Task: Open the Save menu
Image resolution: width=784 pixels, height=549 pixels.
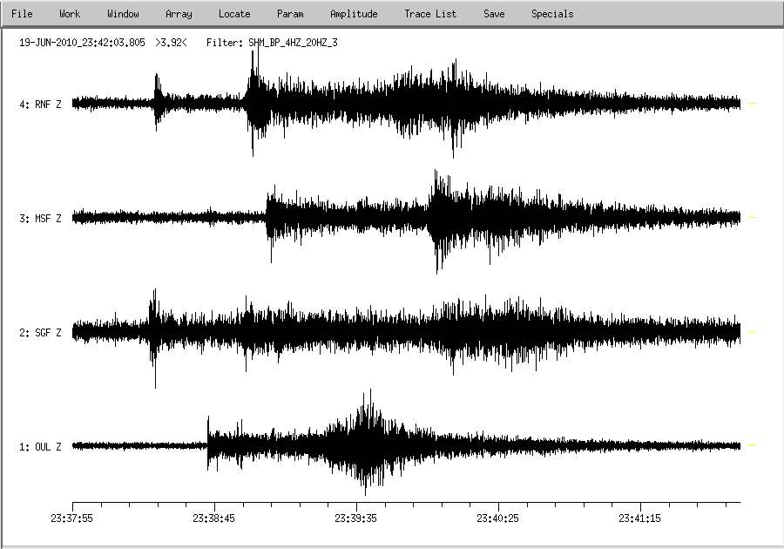Action: pos(494,14)
